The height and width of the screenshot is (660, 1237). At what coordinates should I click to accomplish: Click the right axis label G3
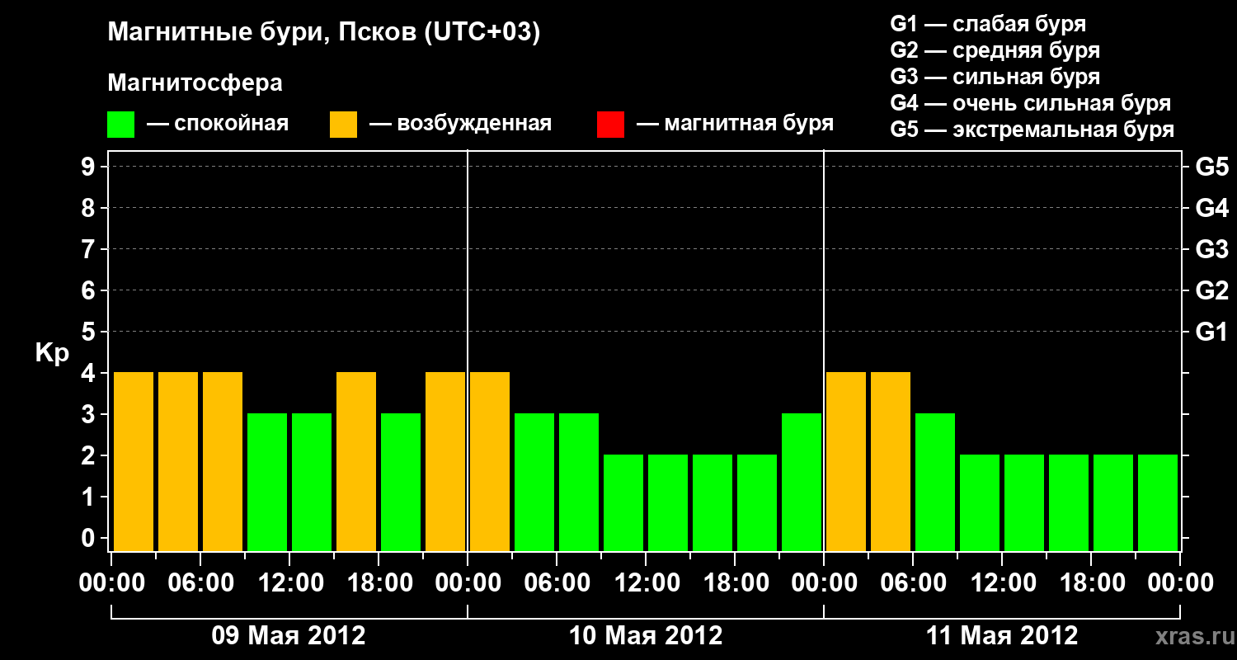coord(1211,249)
